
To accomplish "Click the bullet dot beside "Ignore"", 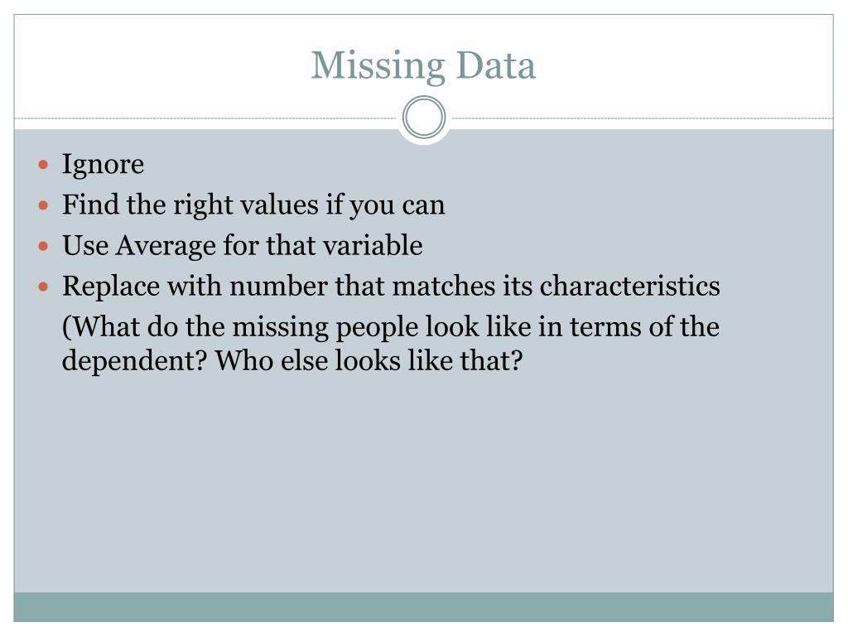I will pyautogui.click(x=44, y=165).
